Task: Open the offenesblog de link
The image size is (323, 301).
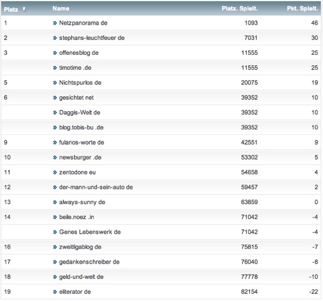Action: point(79,53)
